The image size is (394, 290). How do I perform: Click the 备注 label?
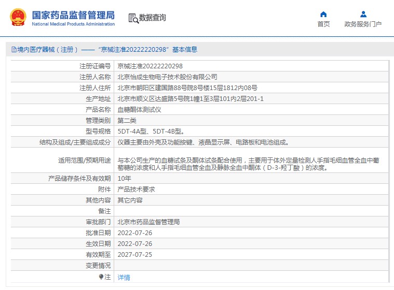[x=104, y=211]
